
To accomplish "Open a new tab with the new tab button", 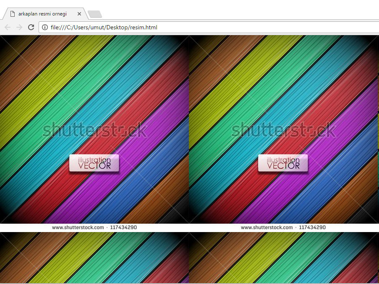I will tap(95, 14).
